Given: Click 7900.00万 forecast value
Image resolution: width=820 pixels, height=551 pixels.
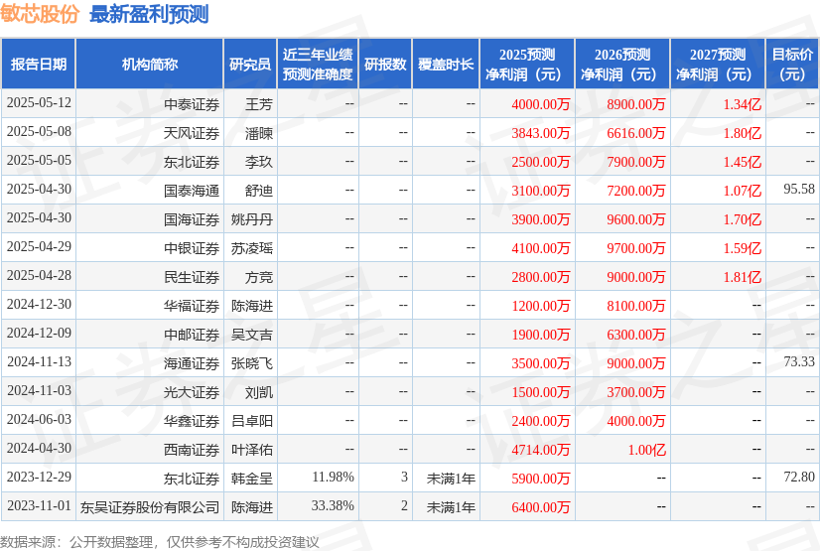Looking at the screenshot, I should [x=636, y=162].
